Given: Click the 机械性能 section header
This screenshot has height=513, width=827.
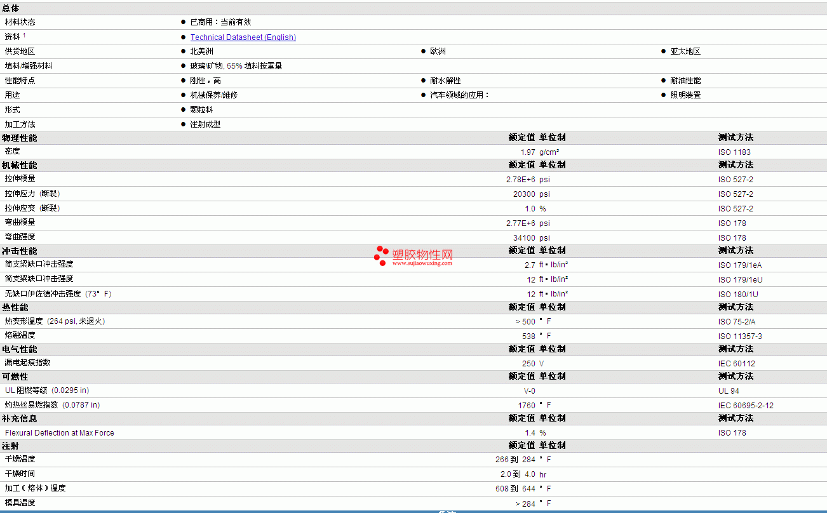Looking at the screenshot, I should [20, 165].
